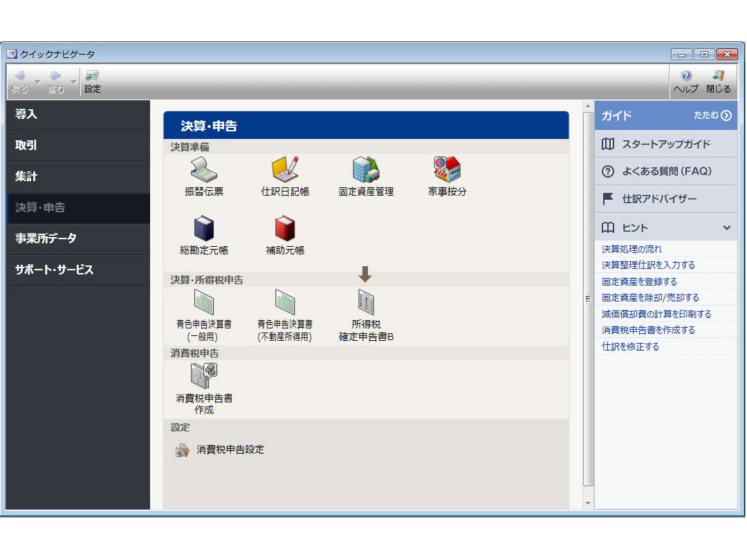
Task: Open 固定資産管理 fixed asset management
Action: click(x=366, y=176)
